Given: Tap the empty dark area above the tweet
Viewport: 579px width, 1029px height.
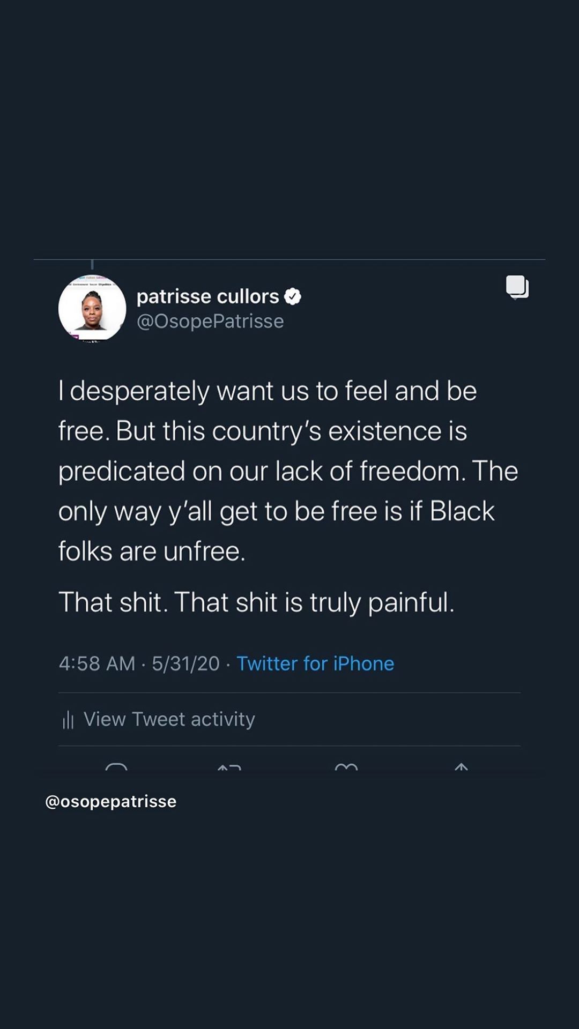Looking at the screenshot, I should (x=289, y=129).
